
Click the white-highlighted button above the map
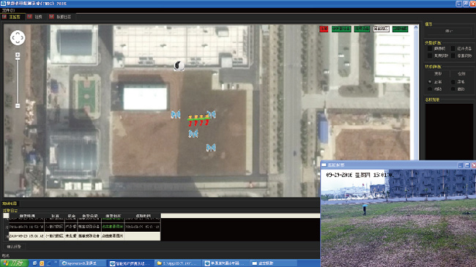click(381, 29)
